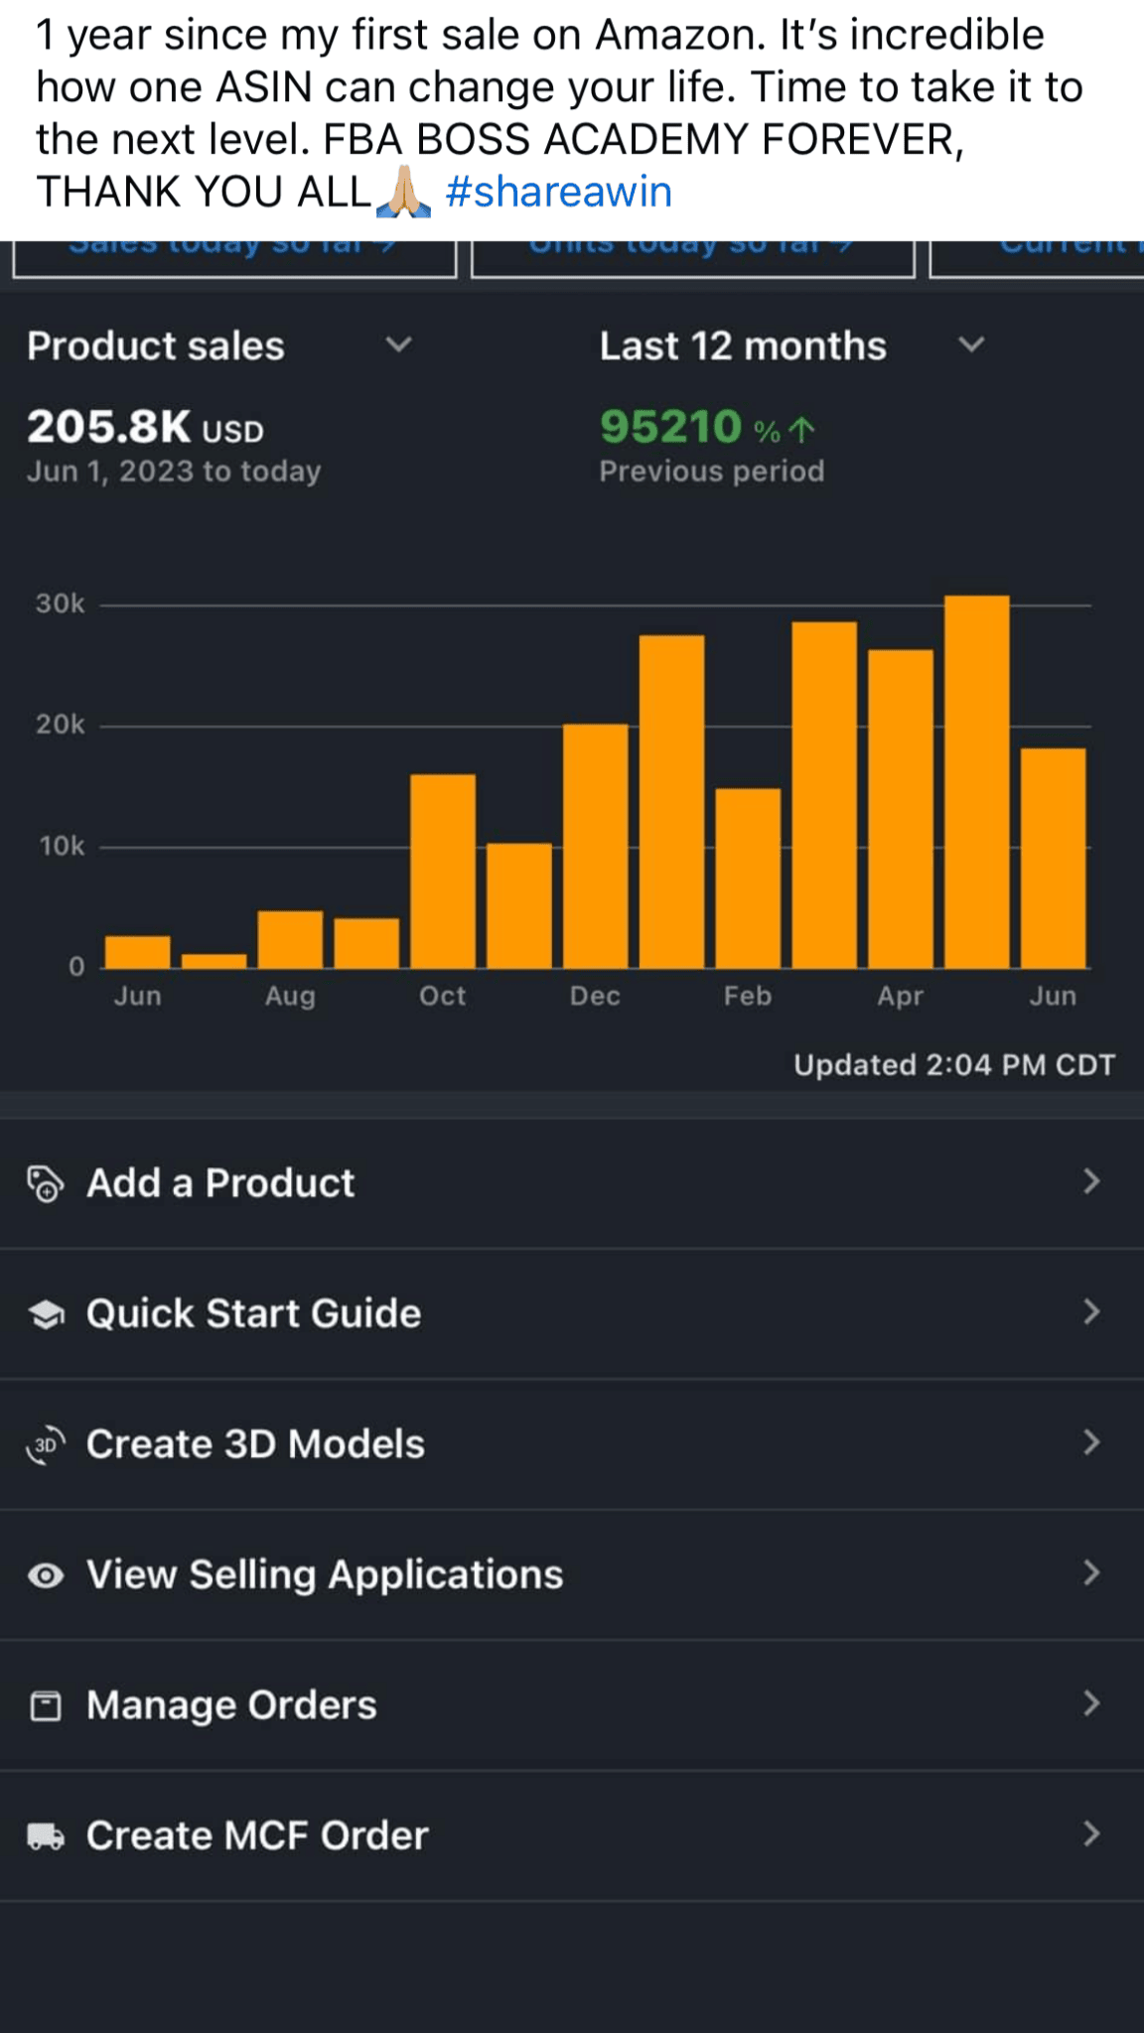Click the green percentage up arrow

tap(801, 430)
